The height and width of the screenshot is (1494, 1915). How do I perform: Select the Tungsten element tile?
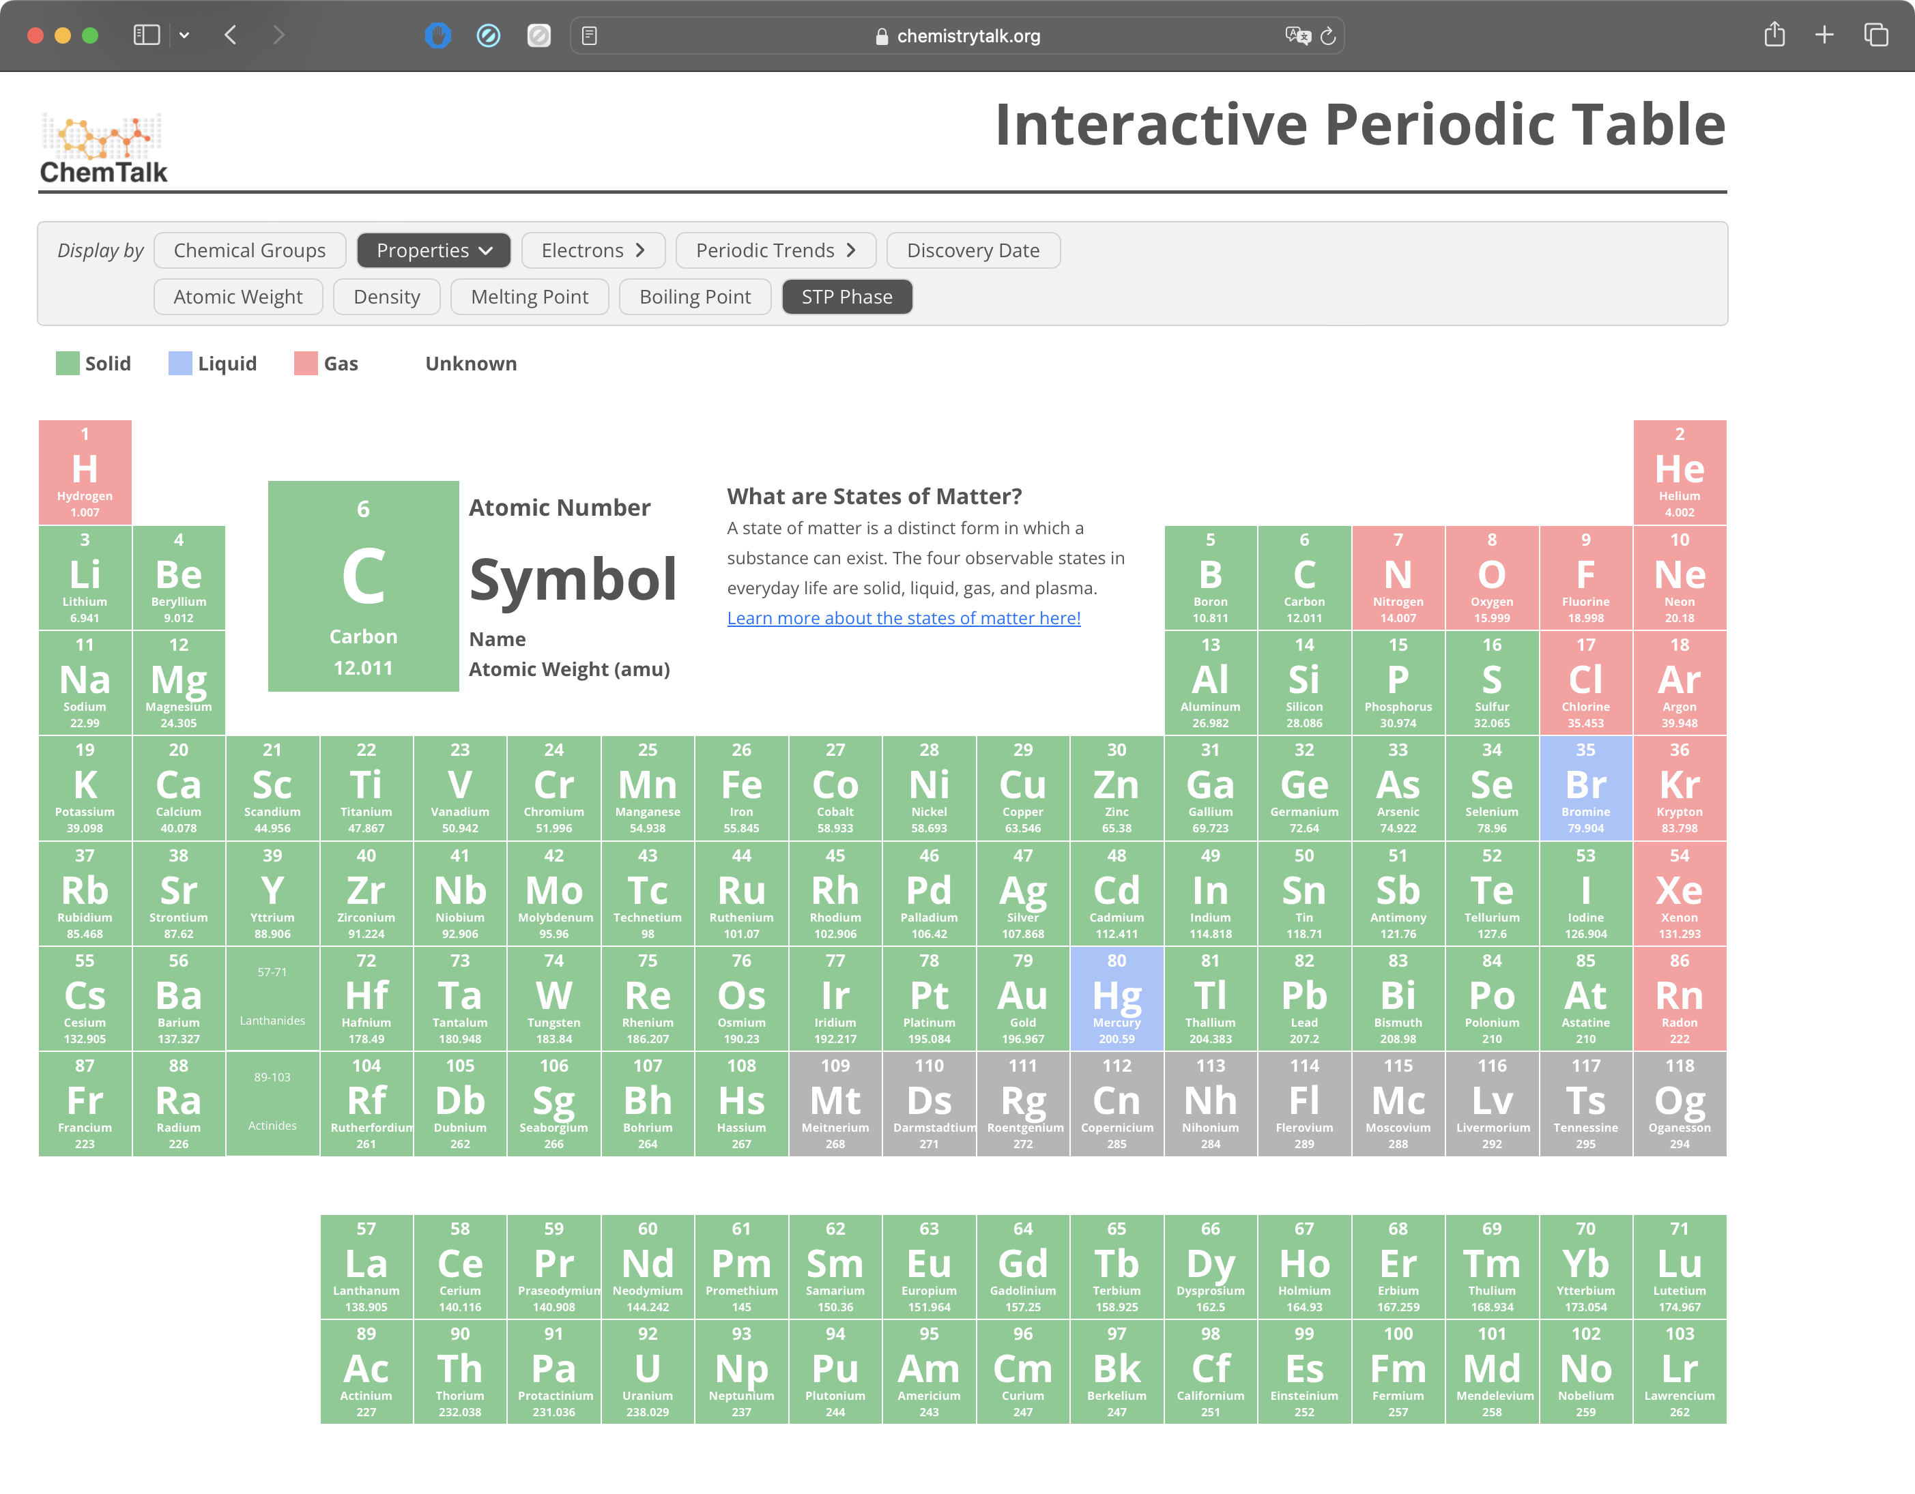point(554,999)
